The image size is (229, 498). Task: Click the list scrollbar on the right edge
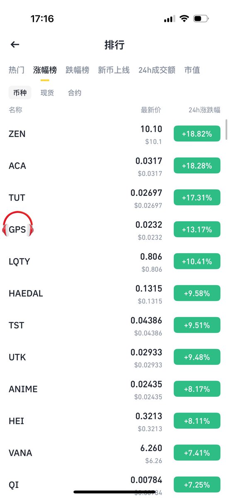226,129
